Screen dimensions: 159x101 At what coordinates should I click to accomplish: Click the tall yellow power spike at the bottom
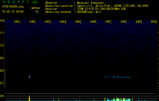(x=29, y=98)
